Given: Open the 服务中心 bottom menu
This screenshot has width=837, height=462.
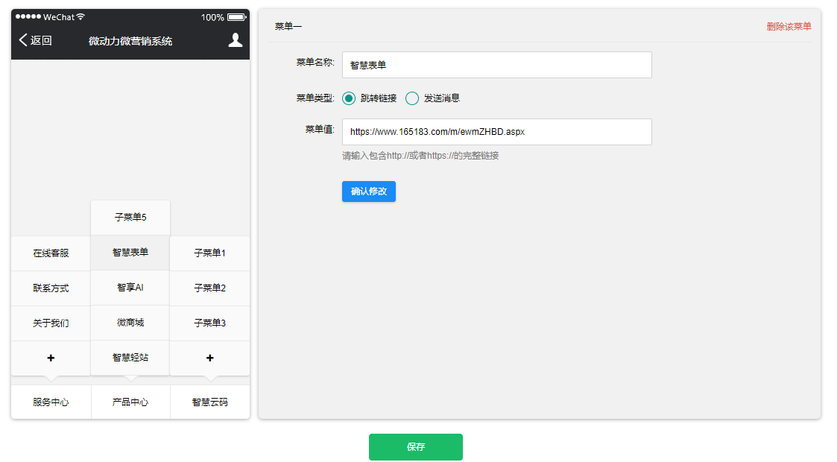Looking at the screenshot, I should pyautogui.click(x=51, y=402).
